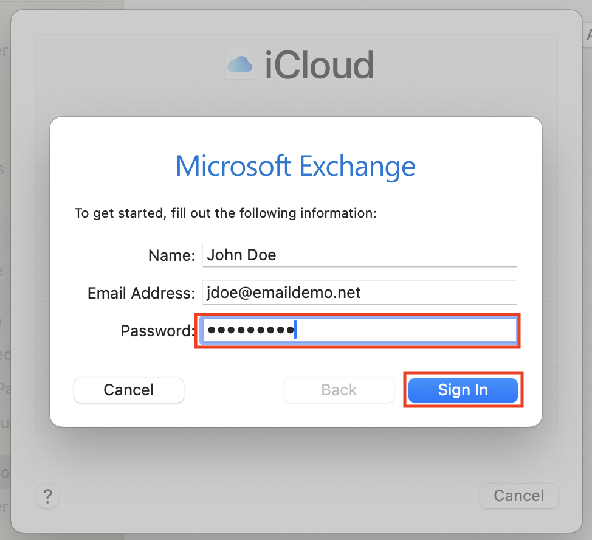Click the "Name:" label
The image size is (592, 540).
point(172,255)
